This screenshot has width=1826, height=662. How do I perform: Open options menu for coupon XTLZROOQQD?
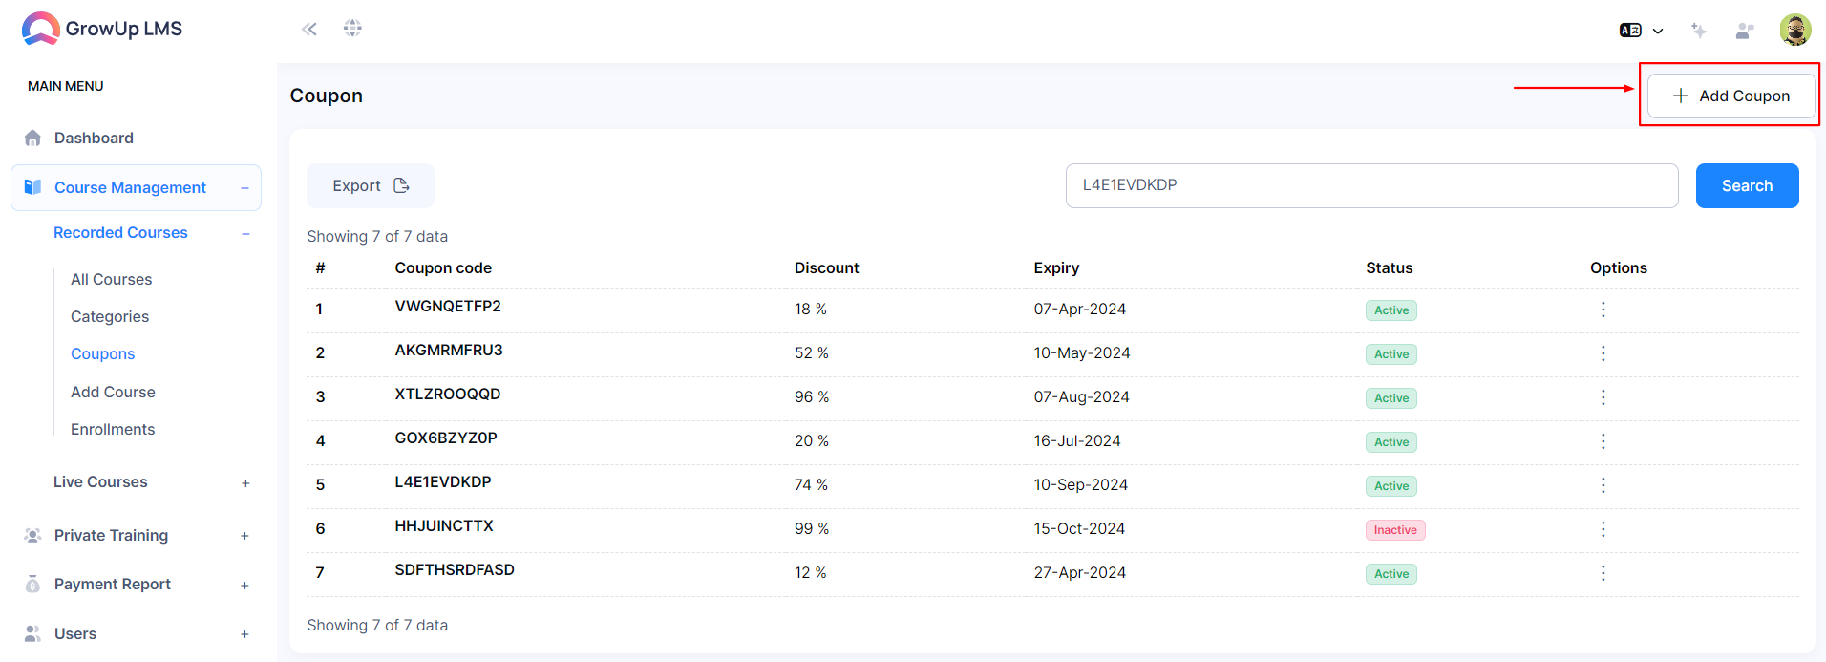pyautogui.click(x=1603, y=397)
